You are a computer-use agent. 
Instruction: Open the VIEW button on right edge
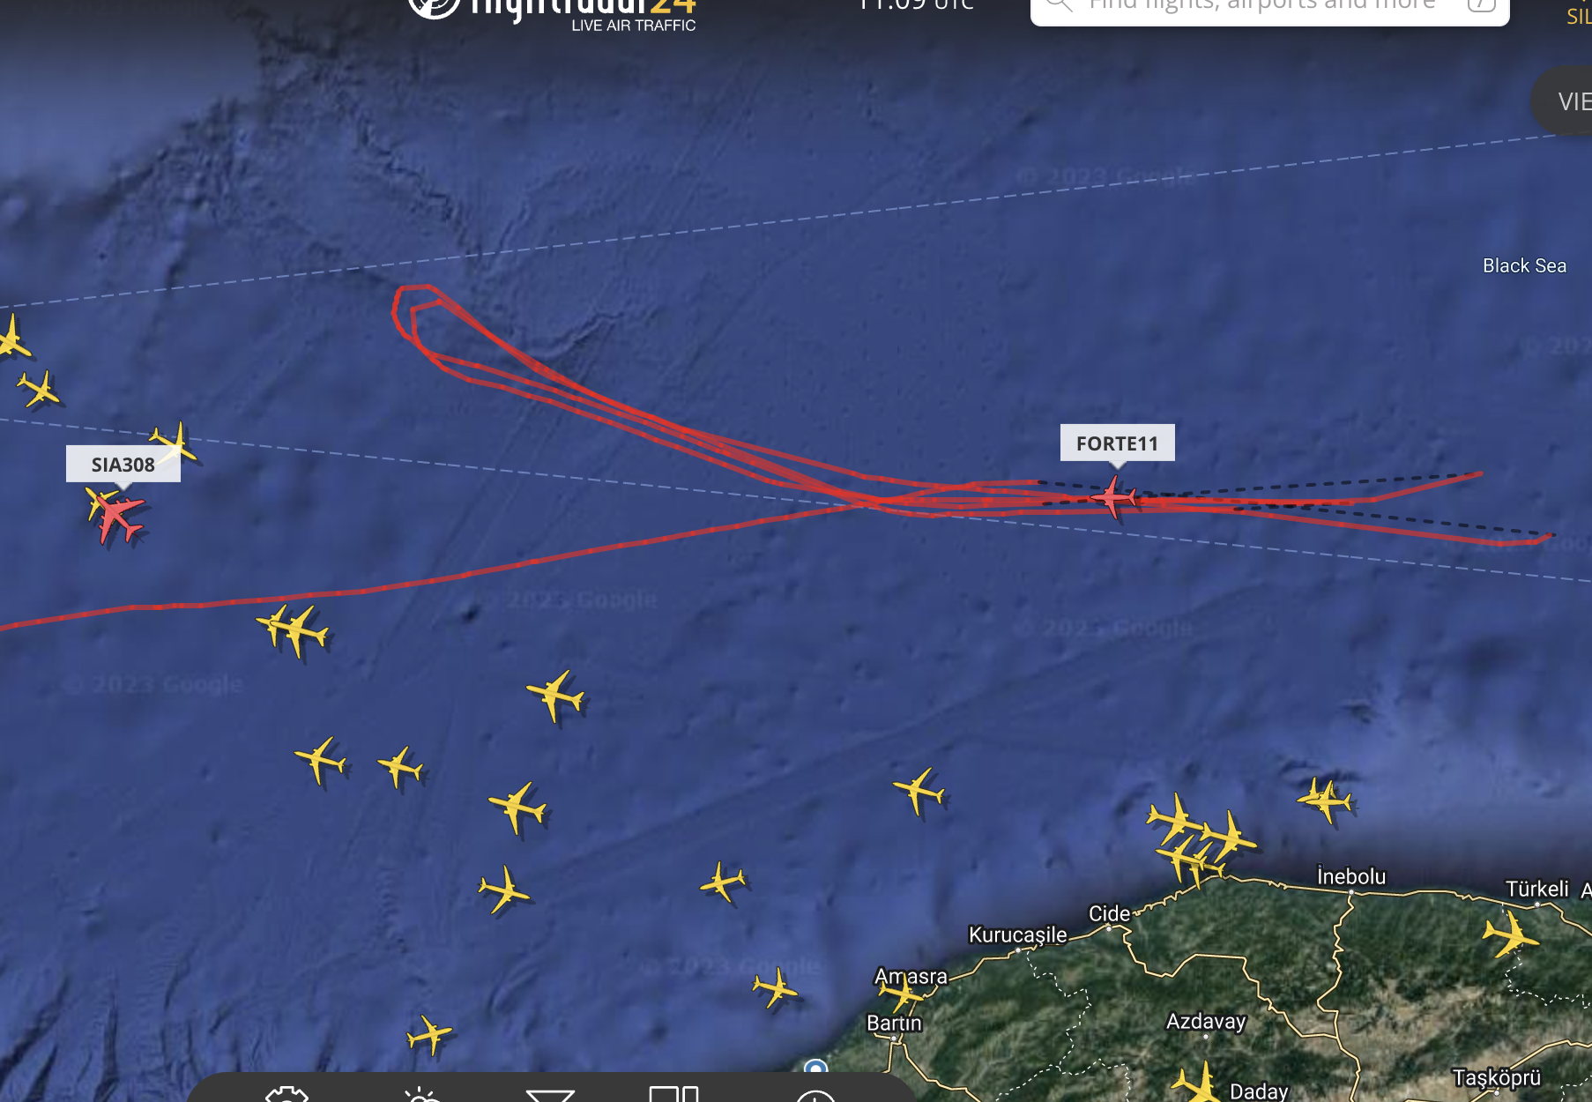[1563, 101]
